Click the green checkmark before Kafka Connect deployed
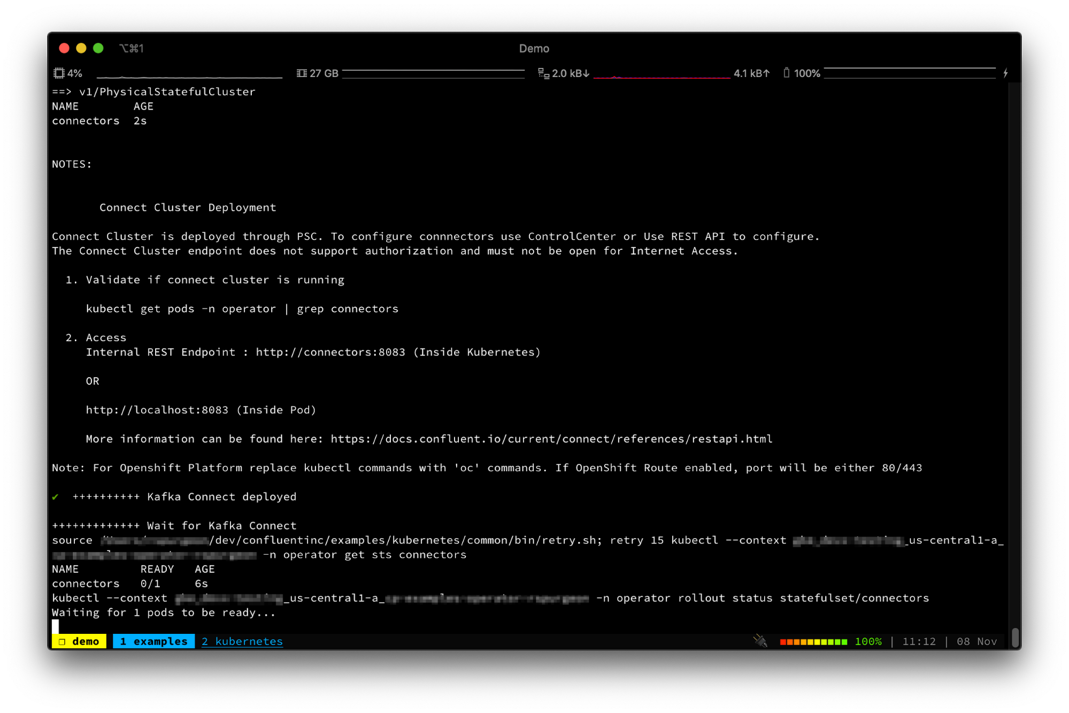 click(55, 497)
